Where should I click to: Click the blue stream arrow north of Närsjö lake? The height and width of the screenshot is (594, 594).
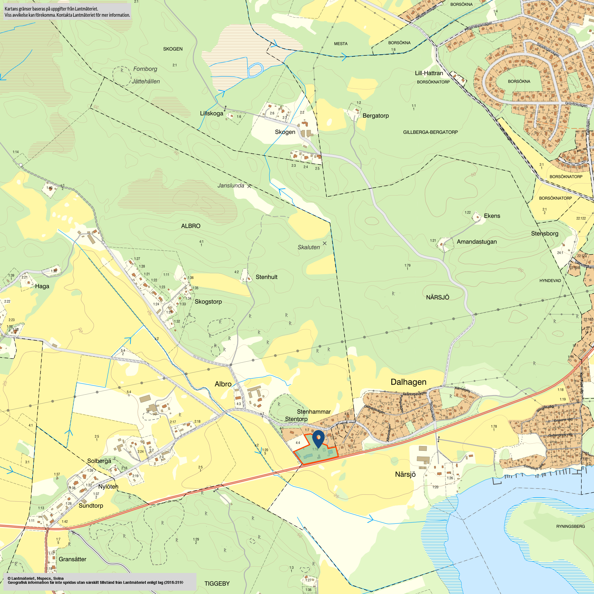[370, 519]
